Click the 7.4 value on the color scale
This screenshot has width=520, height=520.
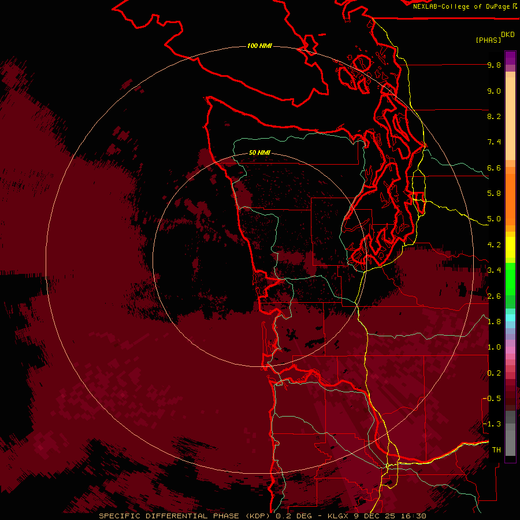[494, 142]
